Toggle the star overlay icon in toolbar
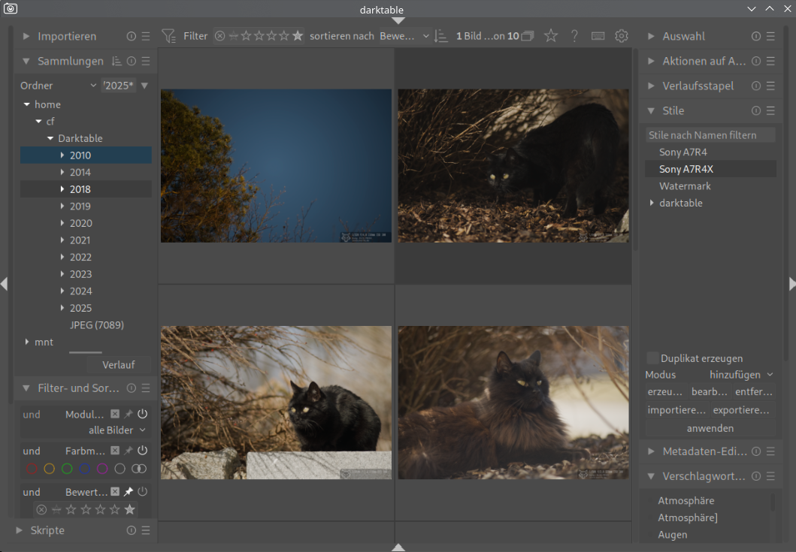The image size is (796, 552). coord(551,36)
